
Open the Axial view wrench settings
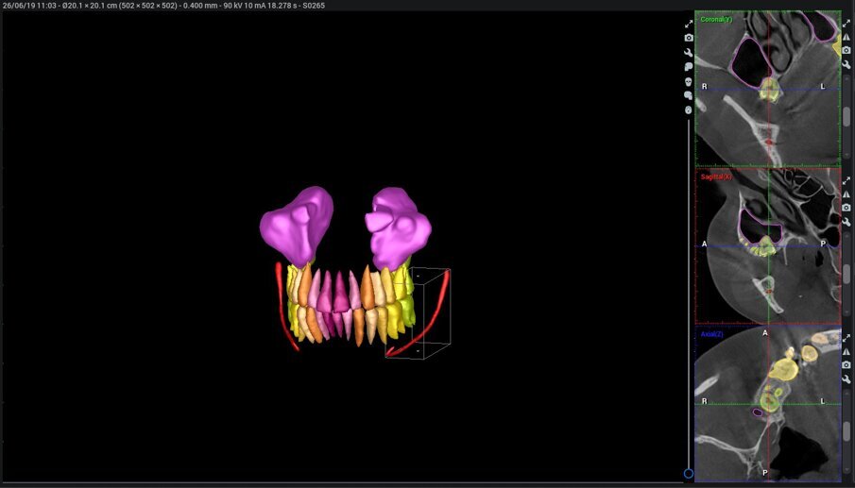pyautogui.click(x=846, y=379)
